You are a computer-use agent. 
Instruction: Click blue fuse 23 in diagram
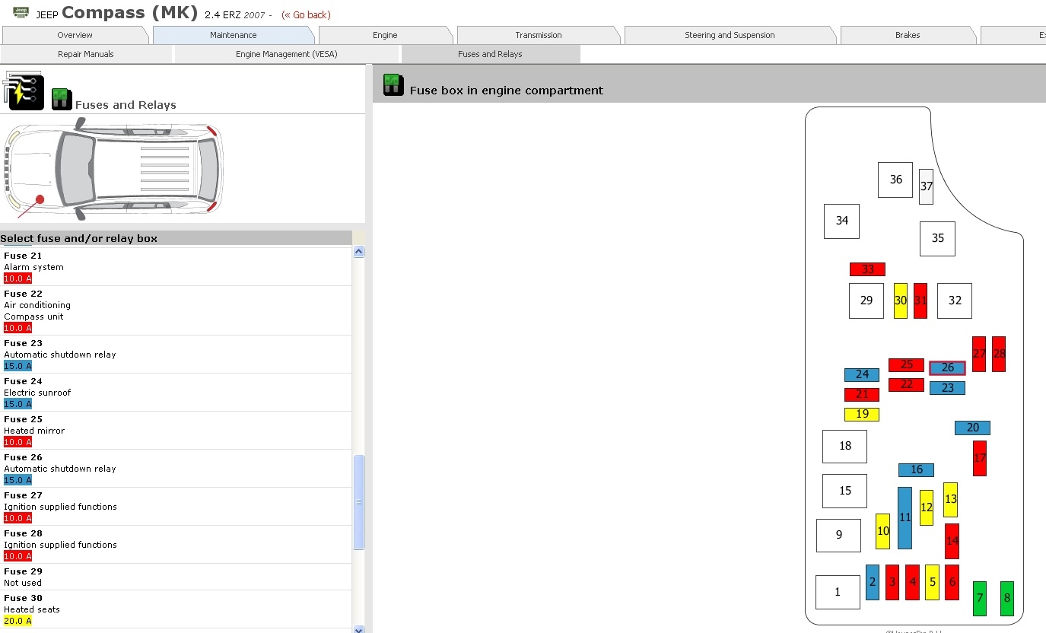point(947,388)
